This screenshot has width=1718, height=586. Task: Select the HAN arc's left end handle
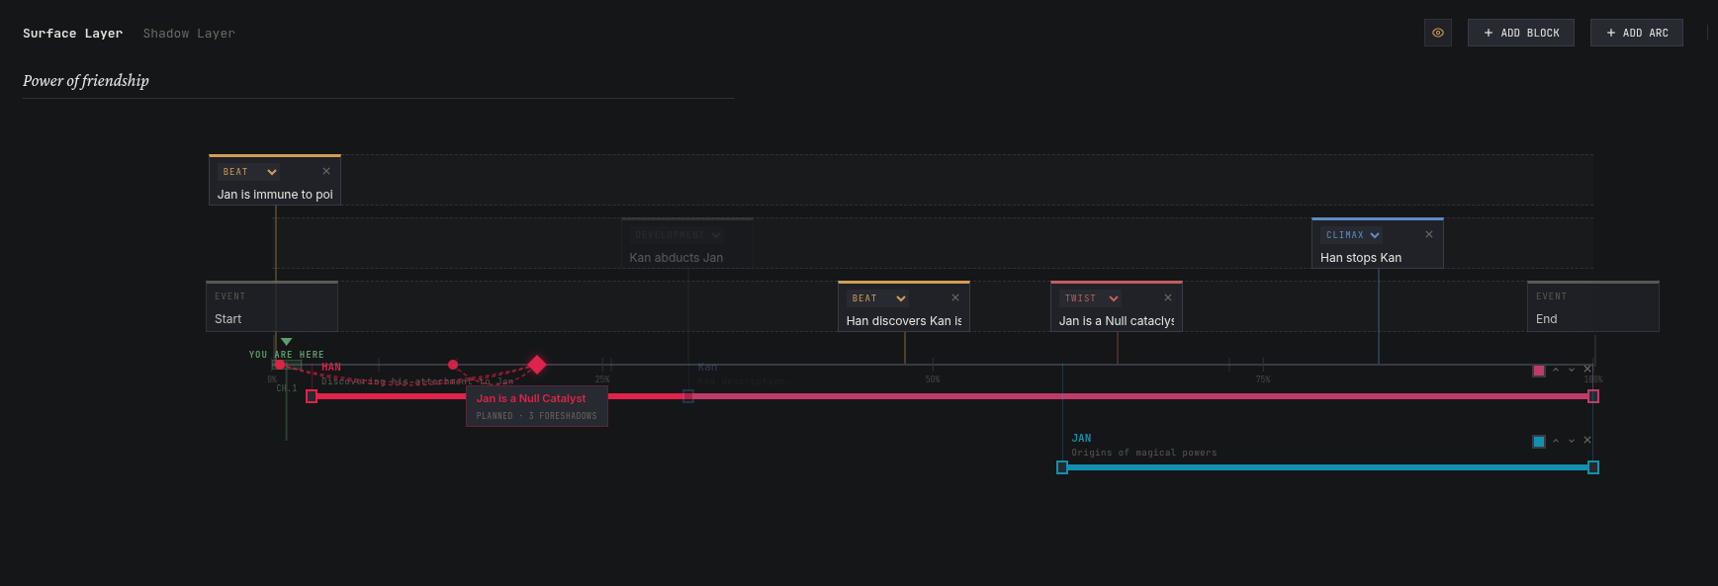coord(312,396)
